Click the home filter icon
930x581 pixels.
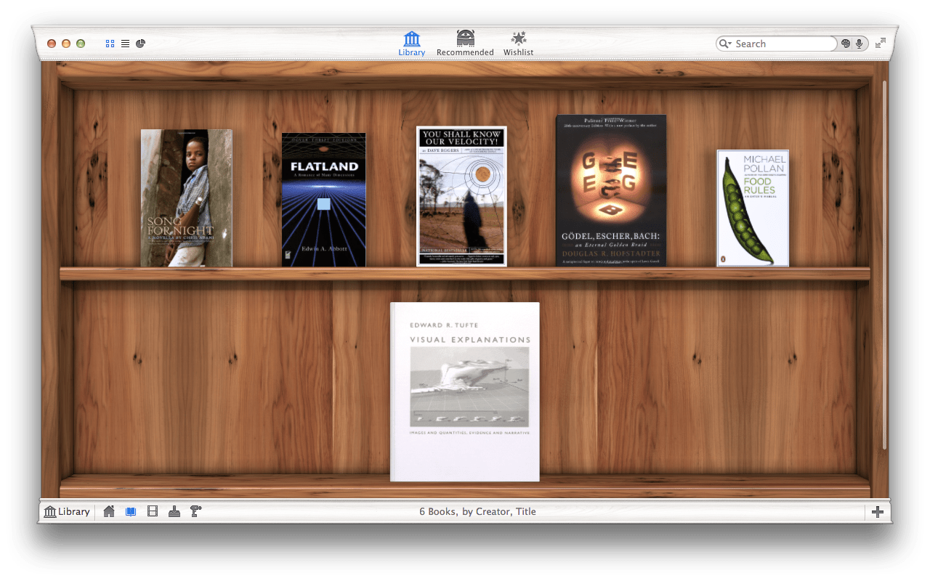tap(109, 511)
